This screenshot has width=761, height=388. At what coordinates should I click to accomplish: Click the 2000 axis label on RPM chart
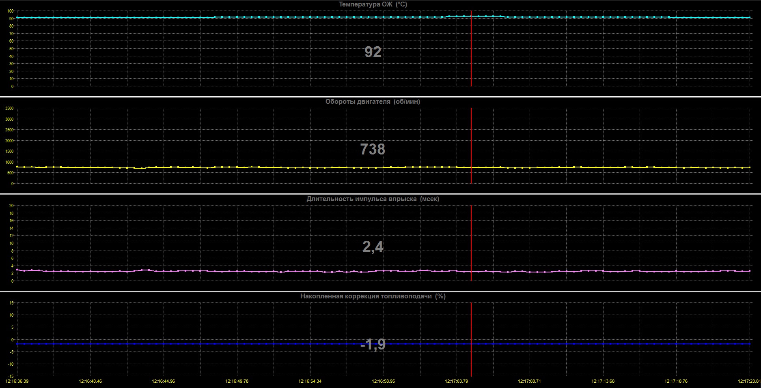[x=9, y=141]
